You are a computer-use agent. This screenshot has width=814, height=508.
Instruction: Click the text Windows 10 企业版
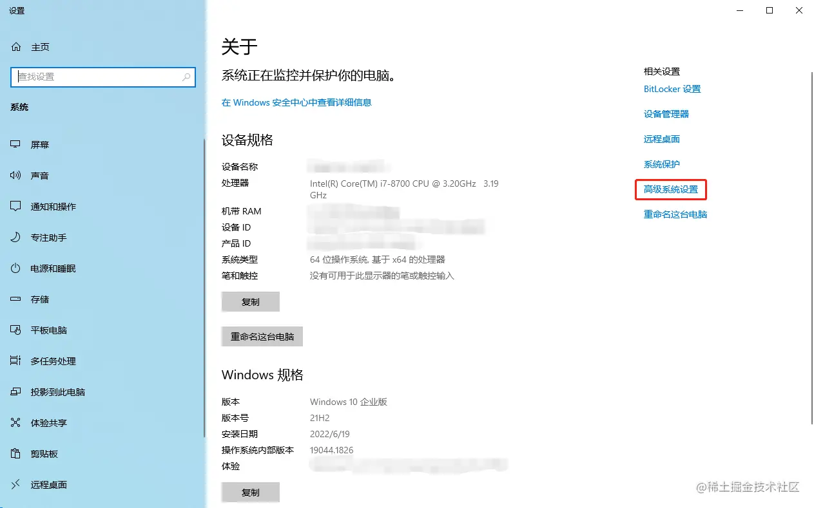coord(349,402)
